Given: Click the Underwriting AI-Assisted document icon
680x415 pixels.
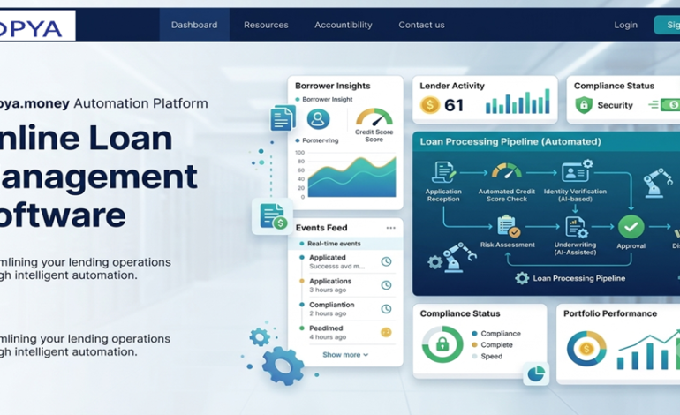Looking at the screenshot, I should 577,227.
